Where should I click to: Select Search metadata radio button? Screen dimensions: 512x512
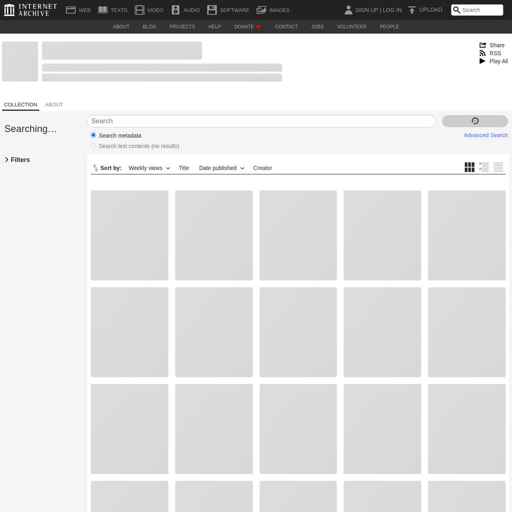pos(93,135)
